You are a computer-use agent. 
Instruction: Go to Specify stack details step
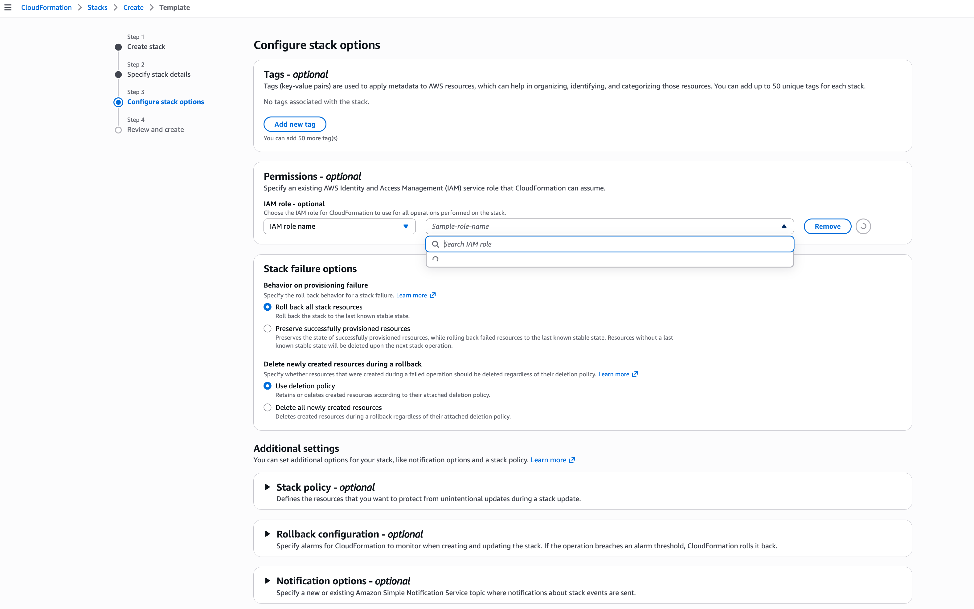(x=159, y=74)
